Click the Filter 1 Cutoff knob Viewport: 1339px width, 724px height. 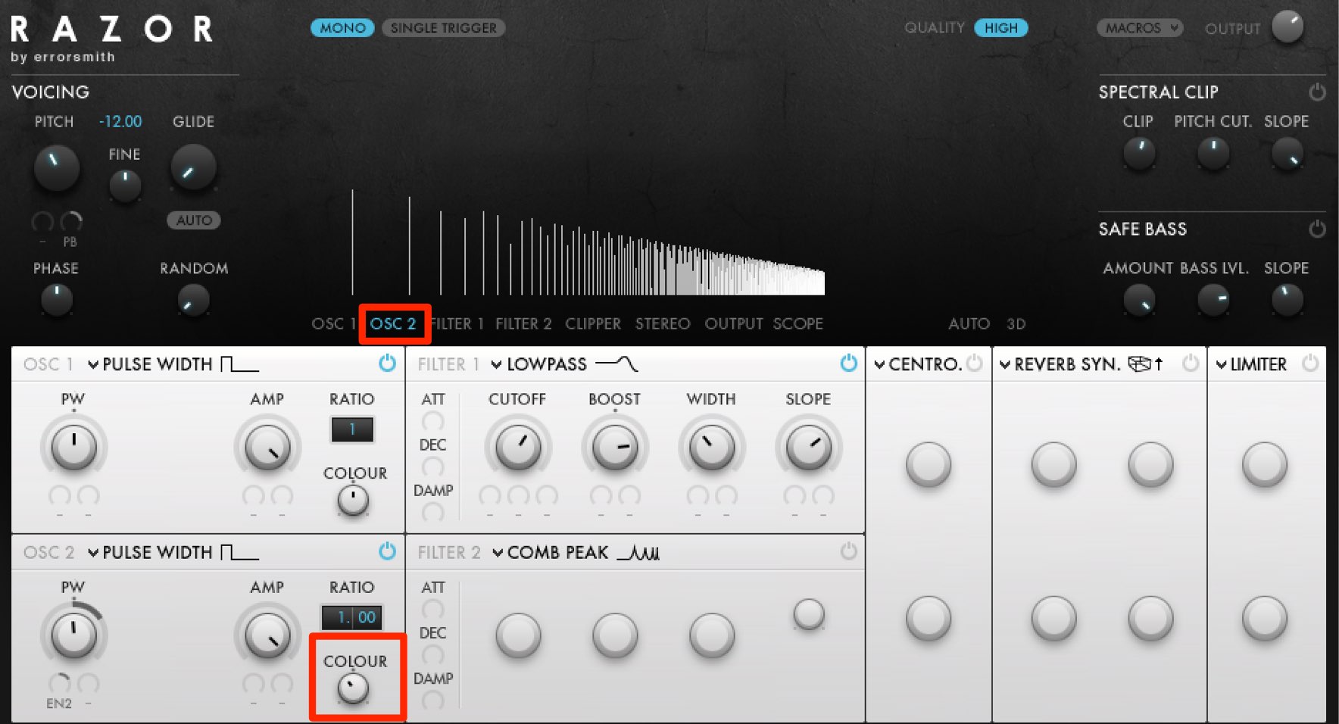518,447
